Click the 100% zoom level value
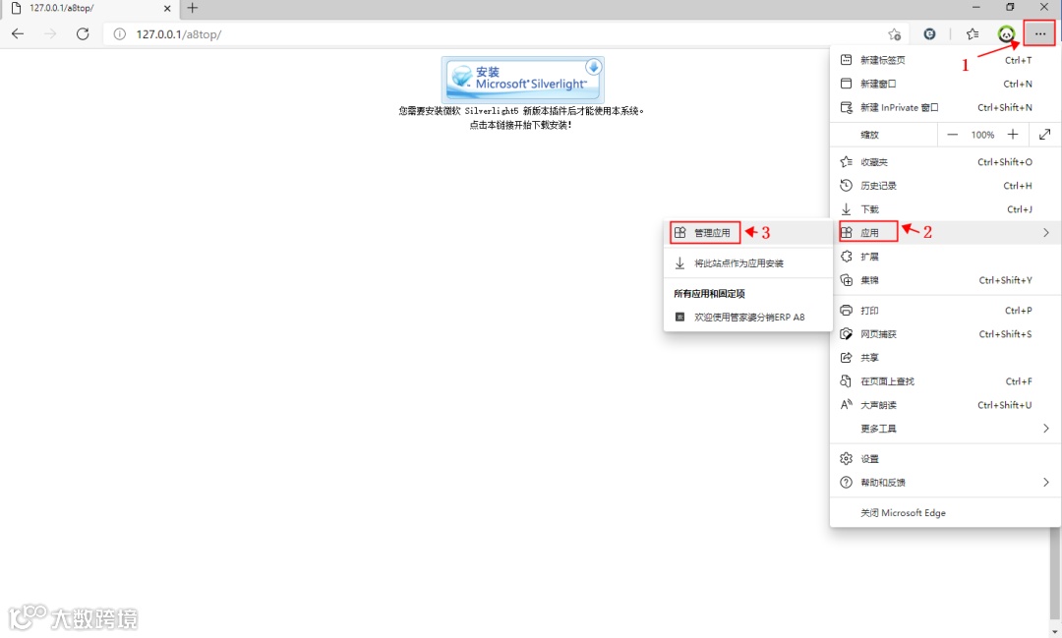Viewport: 1062px width, 638px height. click(x=982, y=135)
